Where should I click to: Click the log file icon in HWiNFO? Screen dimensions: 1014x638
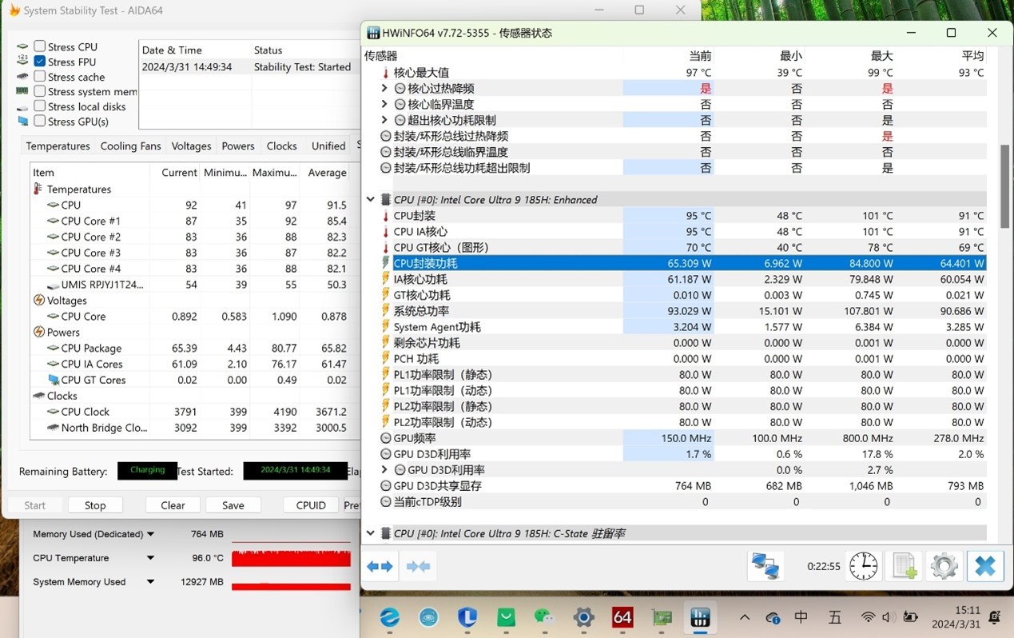[x=905, y=566]
